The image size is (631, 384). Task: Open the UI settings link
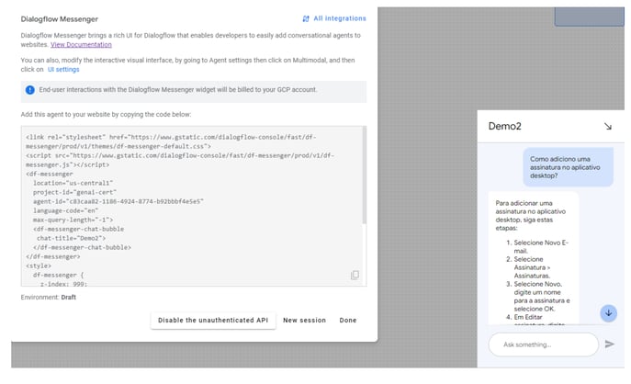point(63,69)
